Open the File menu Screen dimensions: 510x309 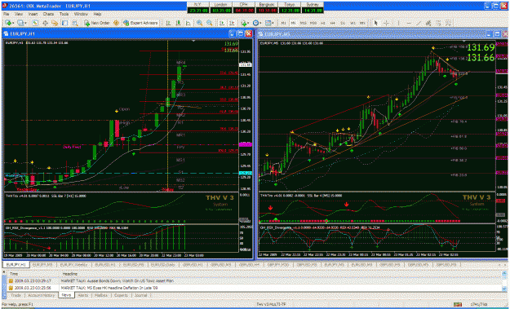[x=7, y=15]
